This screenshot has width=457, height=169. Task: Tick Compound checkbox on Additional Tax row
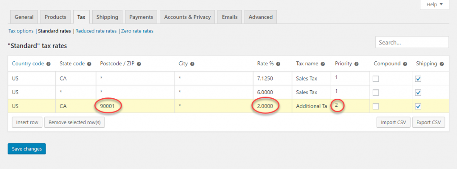376,107
